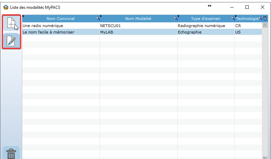Click the new modality document icon
This screenshot has width=271, height=159.
tap(11, 23)
